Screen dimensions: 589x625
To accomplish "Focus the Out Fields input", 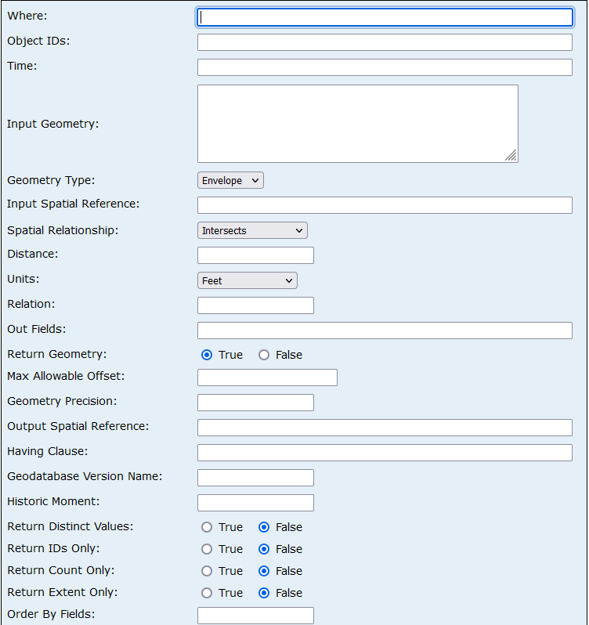I will [x=385, y=331].
